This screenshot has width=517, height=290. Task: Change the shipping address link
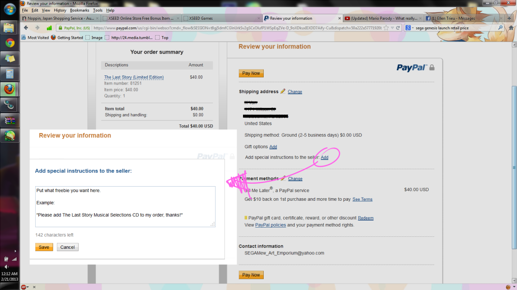[x=295, y=91]
